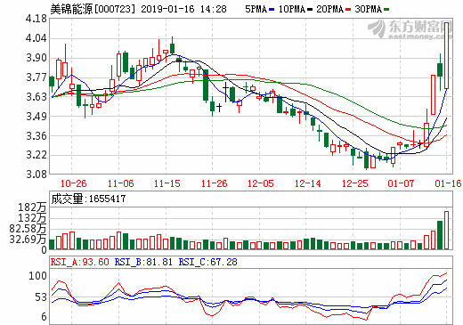Image resolution: width=463 pixels, height=325 pixels.
Task: Click the 10PMA legend label
Action: [x=292, y=9]
